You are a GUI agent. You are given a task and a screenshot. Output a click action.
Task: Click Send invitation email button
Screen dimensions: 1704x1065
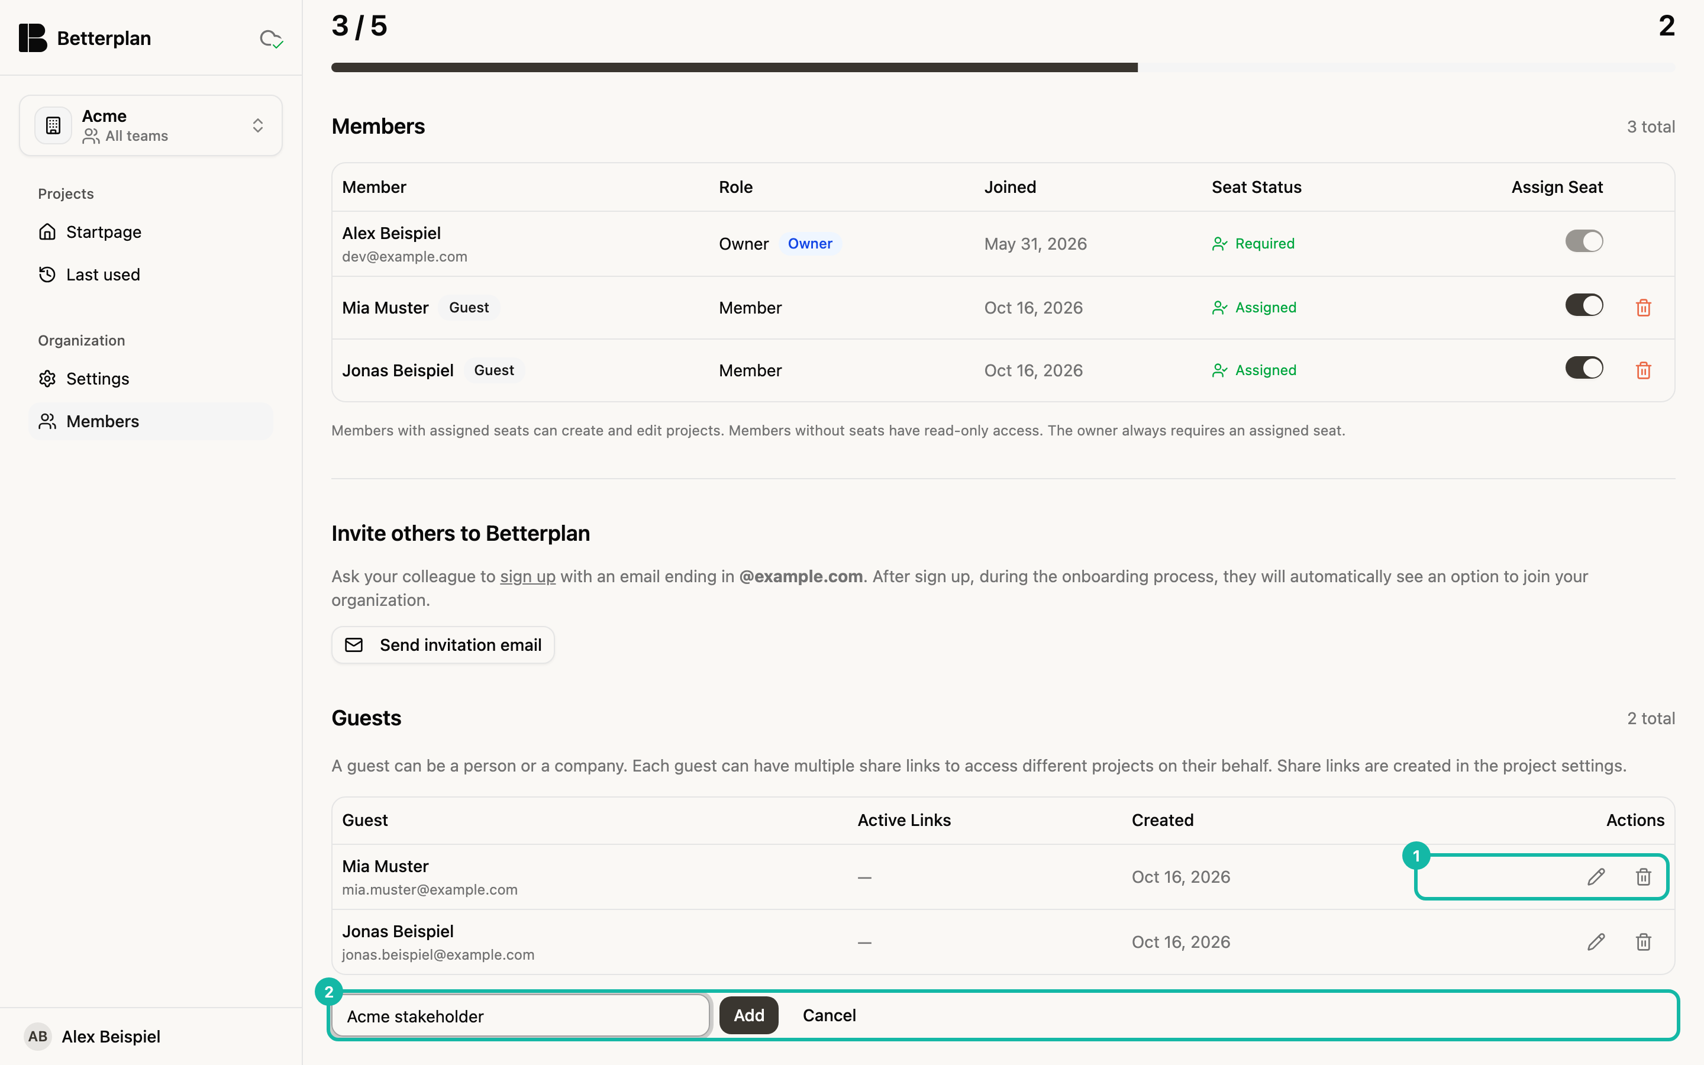443,645
